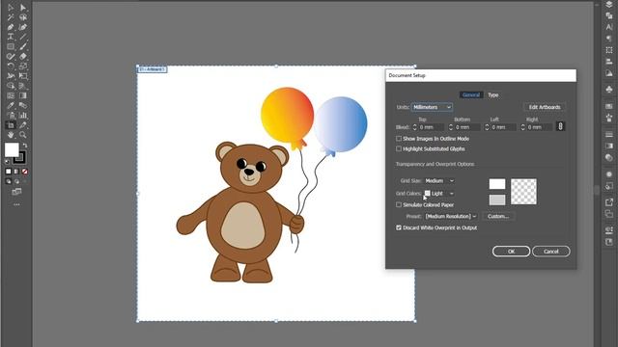618x347 pixels.
Task: Pick the Paintbrush tool
Action: point(23,47)
